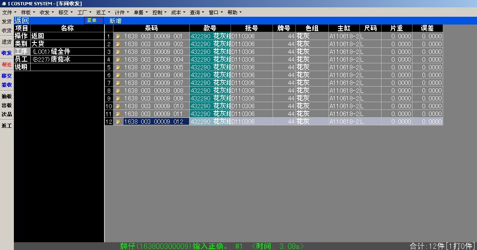The image size is (477, 250).
Task: Click row 10 barcode icon
Action: coord(118,106)
